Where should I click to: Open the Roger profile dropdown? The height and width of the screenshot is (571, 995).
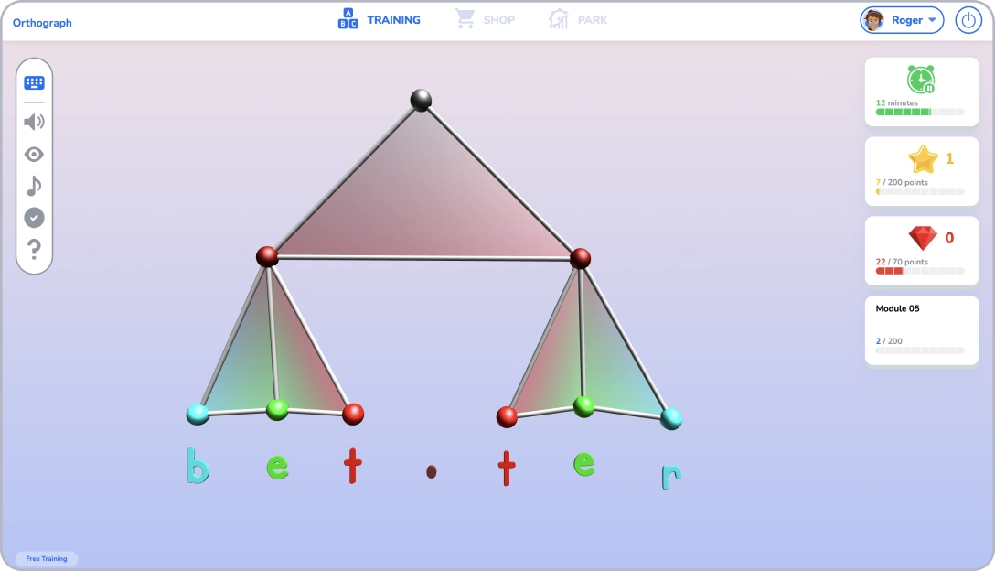[902, 19]
